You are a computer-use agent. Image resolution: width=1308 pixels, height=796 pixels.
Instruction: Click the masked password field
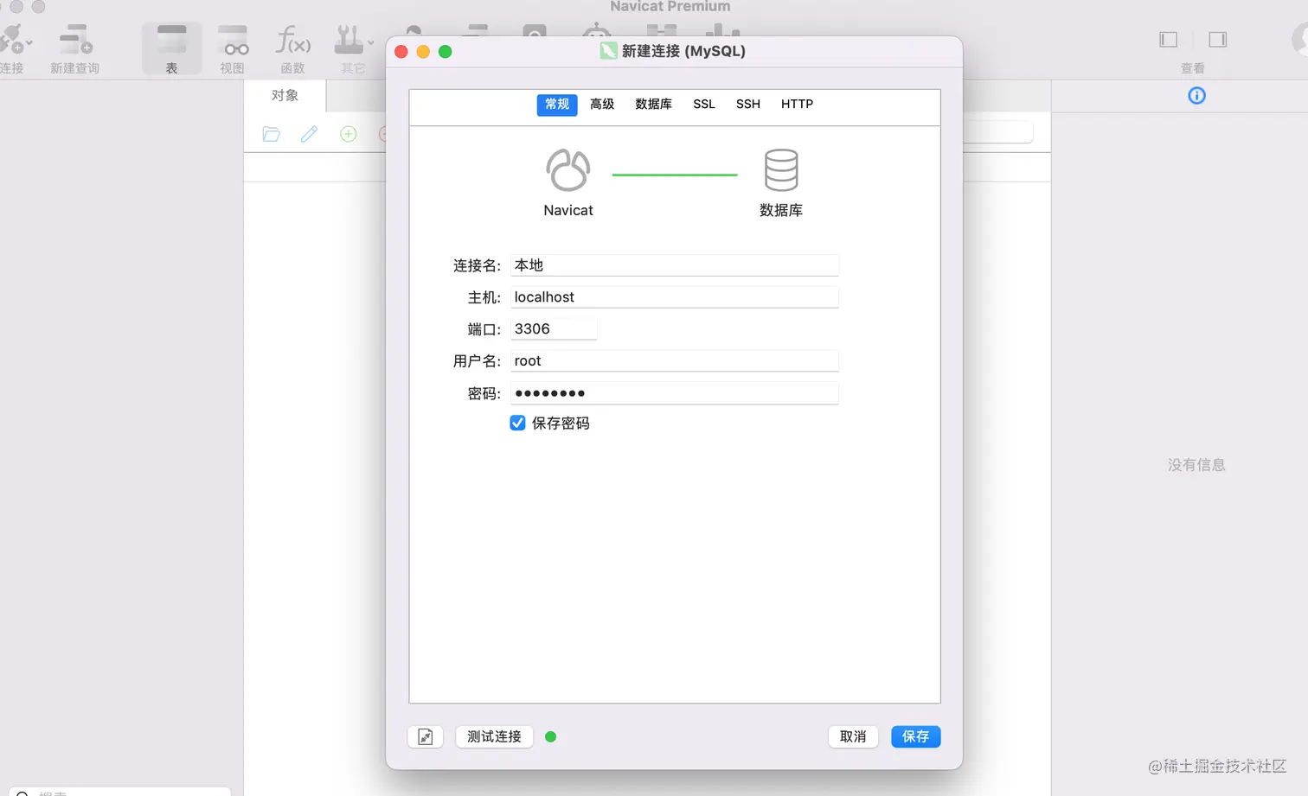674,393
